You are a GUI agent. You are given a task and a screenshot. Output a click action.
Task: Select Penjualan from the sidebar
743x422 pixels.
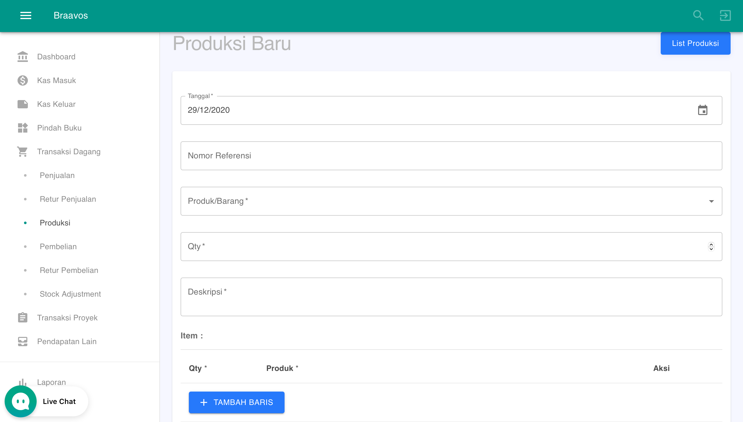[57, 175]
